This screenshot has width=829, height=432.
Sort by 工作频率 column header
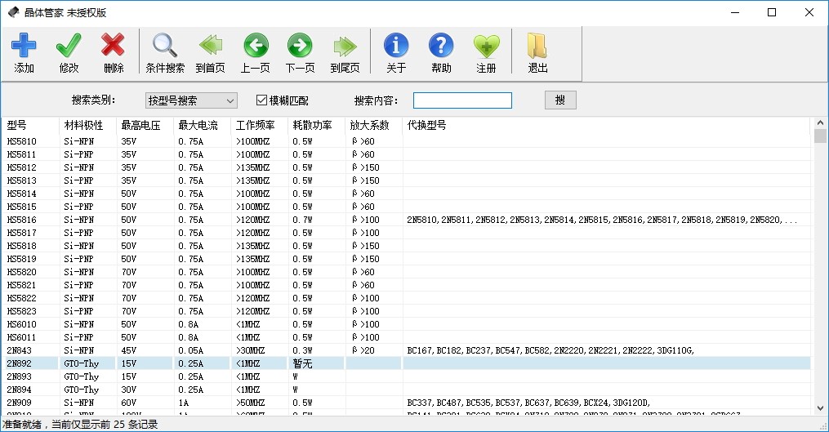259,125
